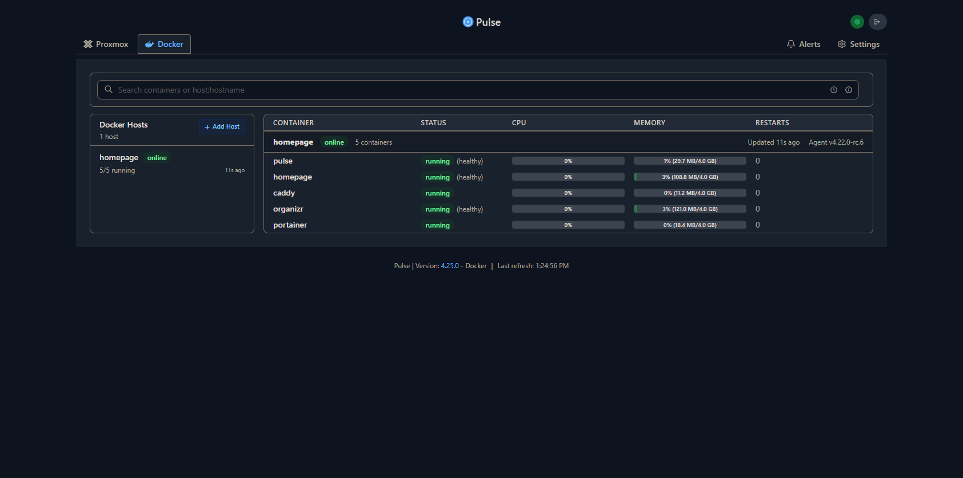Click the Pulse logo icon
The image size is (963, 478).
(x=467, y=22)
